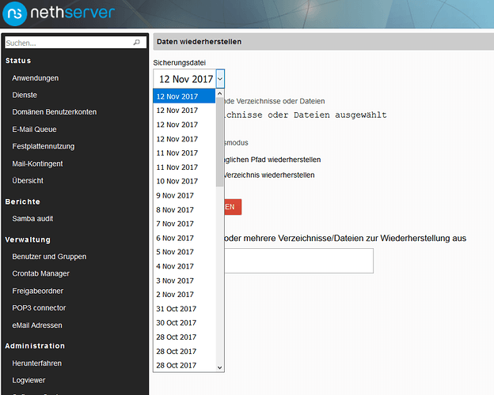This screenshot has height=395, width=494.
Task: Click the NethServer logo
Action: coord(59,13)
